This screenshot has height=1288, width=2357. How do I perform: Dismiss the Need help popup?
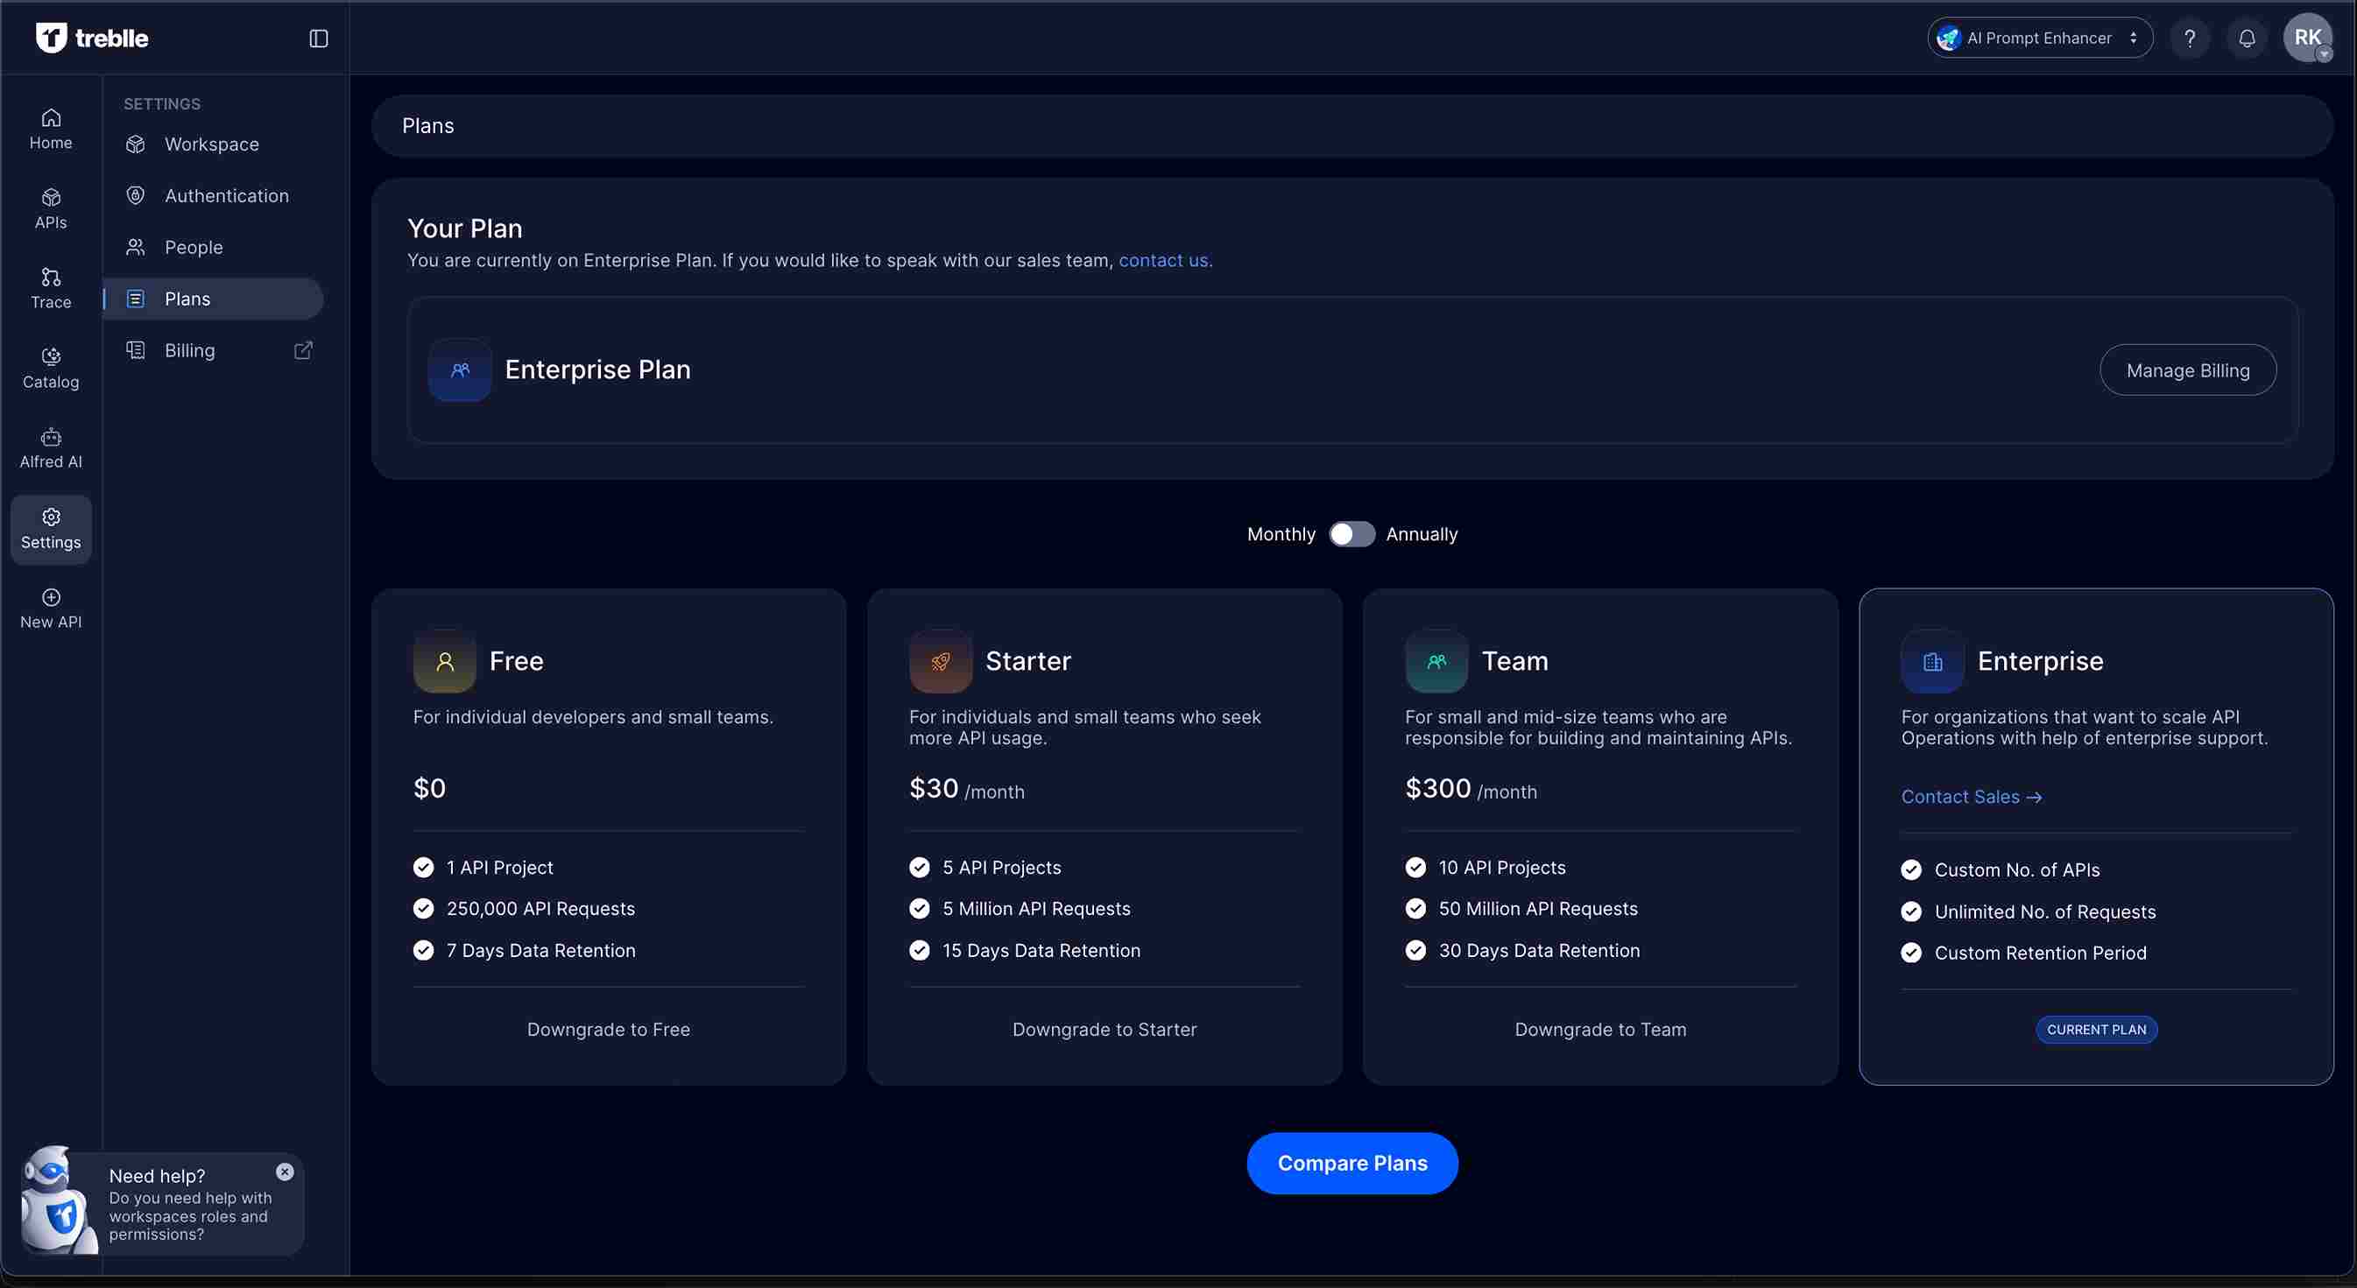click(285, 1172)
